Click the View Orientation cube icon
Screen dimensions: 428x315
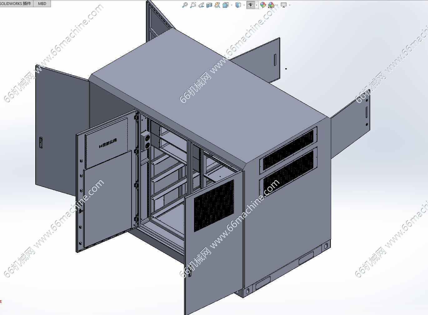(x=226, y=5)
